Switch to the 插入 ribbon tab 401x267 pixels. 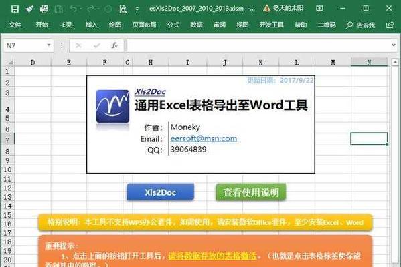tap(91, 25)
